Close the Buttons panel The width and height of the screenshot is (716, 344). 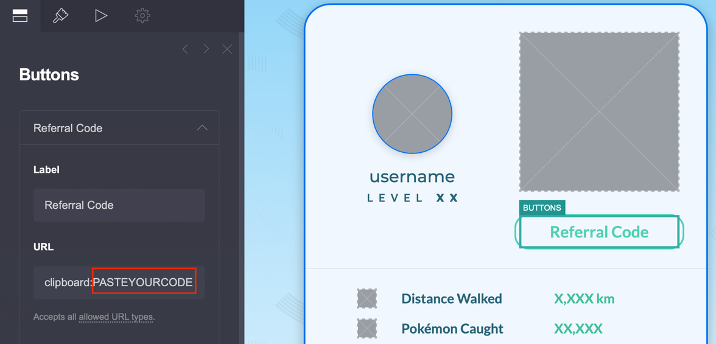tap(227, 49)
